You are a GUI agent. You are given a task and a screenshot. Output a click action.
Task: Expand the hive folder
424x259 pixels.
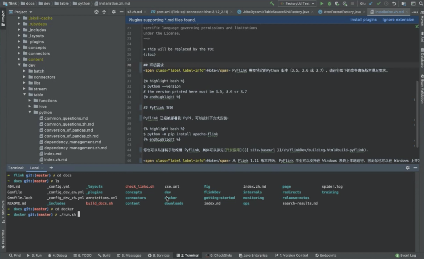[30, 106]
